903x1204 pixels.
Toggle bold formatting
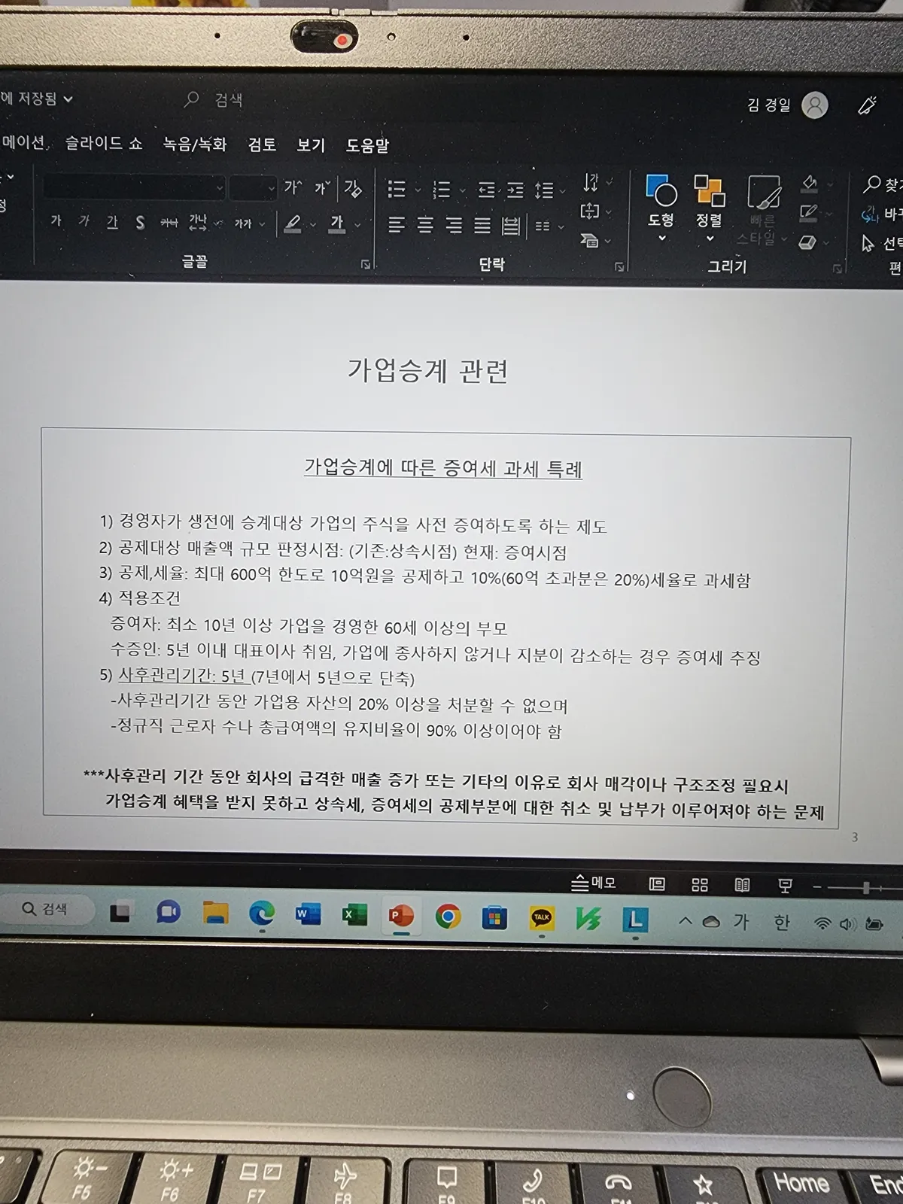point(56,221)
